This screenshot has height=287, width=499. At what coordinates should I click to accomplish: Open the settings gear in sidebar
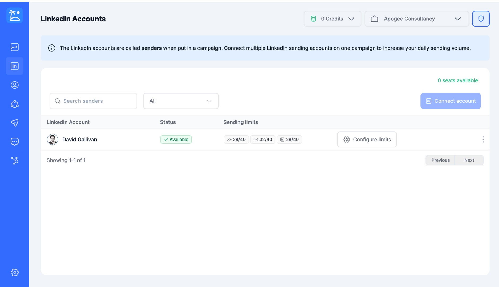click(15, 272)
